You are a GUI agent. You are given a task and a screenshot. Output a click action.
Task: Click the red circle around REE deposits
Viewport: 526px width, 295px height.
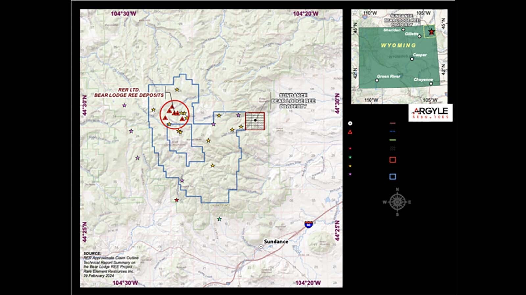pyautogui.click(x=175, y=114)
